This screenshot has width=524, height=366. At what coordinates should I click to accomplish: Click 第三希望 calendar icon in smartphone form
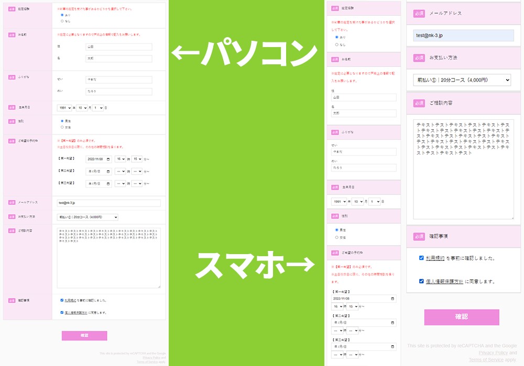coord(393,347)
